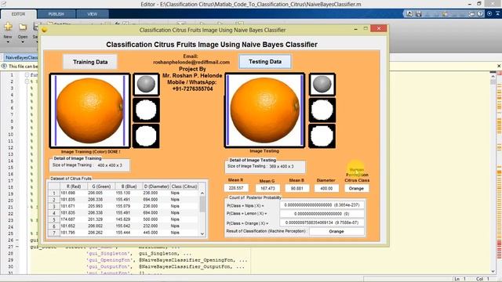This screenshot has height=282, width=502.
Task: Click training bottom binary mask thumbnail
Action: point(146,136)
